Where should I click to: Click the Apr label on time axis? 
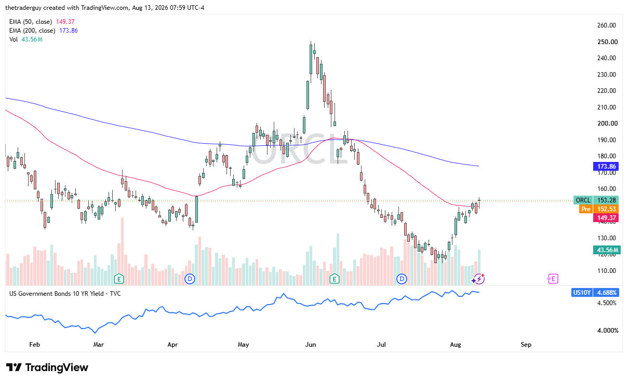coord(173,345)
